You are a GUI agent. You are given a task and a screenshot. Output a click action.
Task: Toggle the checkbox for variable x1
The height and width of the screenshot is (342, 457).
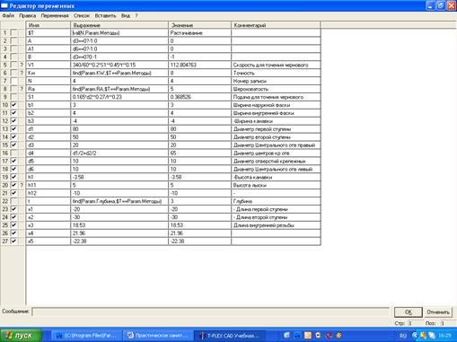tap(13, 209)
